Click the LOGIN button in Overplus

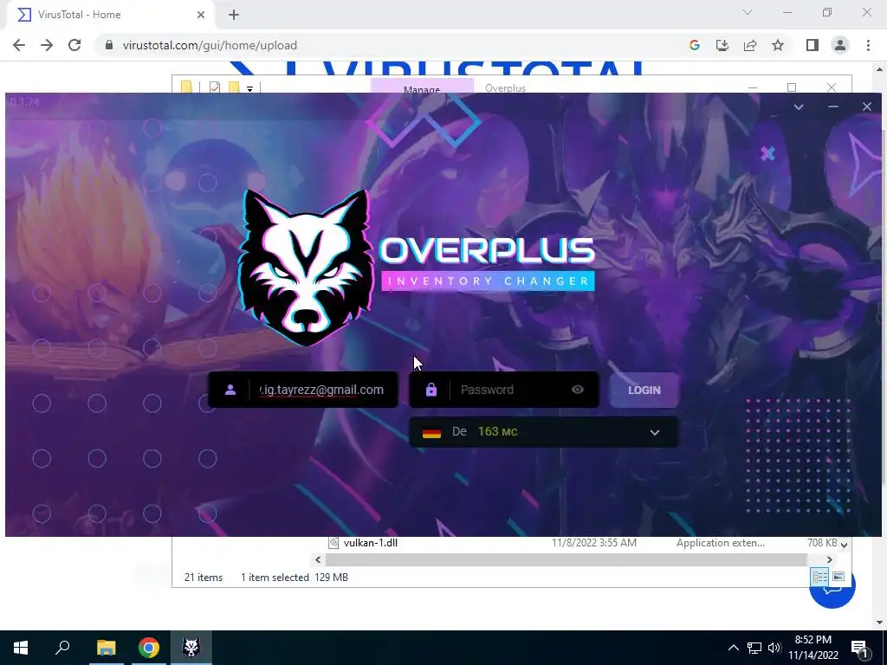click(x=644, y=390)
